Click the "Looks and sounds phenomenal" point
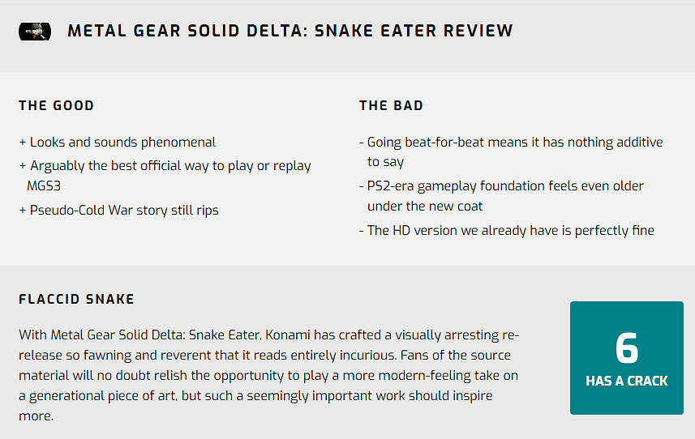This screenshot has height=439, width=695. (123, 143)
